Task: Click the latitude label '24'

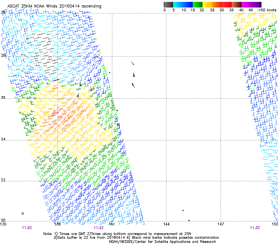Action: point(3,139)
